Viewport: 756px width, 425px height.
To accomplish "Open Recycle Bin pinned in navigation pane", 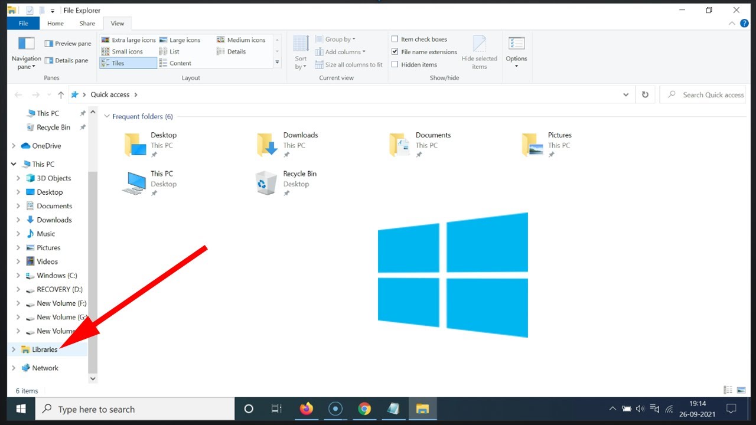I will tap(53, 127).
